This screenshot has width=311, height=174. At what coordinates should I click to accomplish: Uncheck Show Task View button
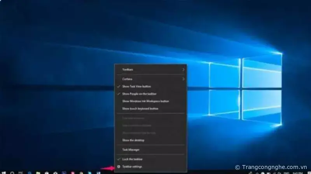[x=136, y=86]
